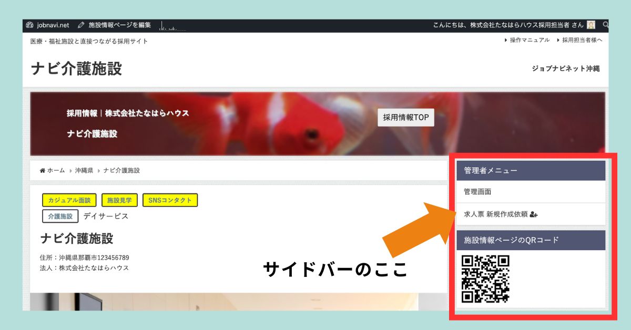Click the pencil edit icon in admin bar
The image size is (631, 330).
click(x=81, y=25)
